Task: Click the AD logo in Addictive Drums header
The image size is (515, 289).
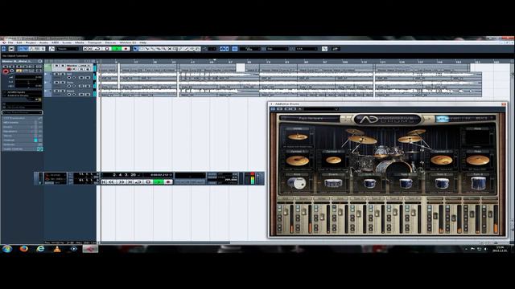Action: [388, 120]
